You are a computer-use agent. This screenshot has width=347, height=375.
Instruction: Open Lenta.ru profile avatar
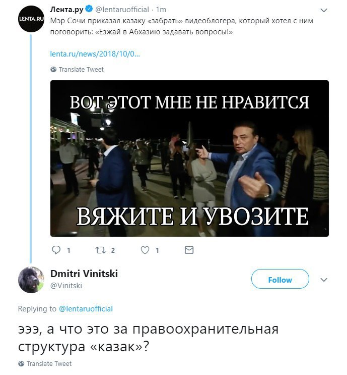31,19
